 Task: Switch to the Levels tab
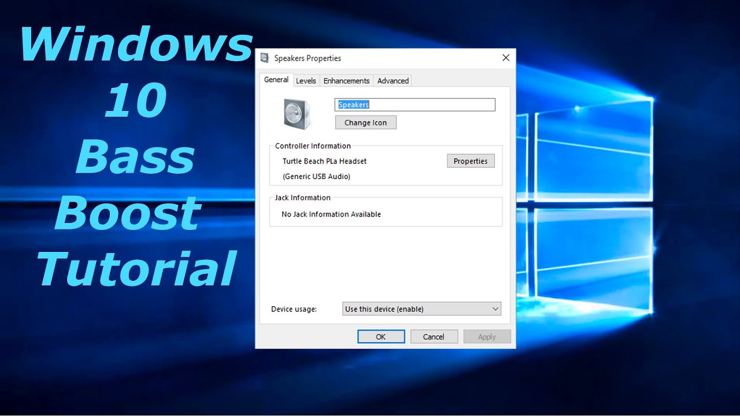click(306, 81)
